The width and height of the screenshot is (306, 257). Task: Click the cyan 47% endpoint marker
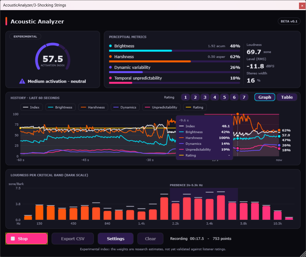click(279, 136)
